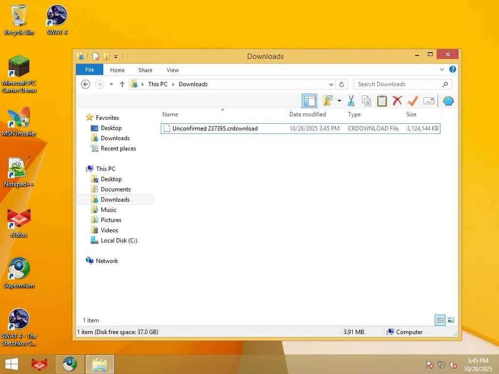Click the Action Center flag icon
This screenshot has width=499, height=374.
pyautogui.click(x=430, y=364)
